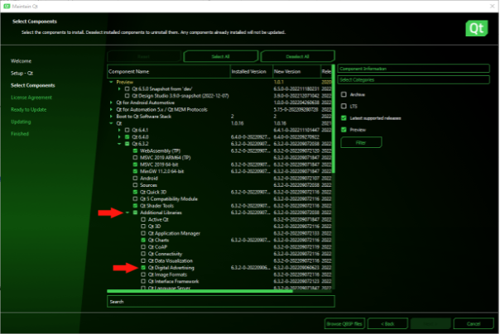Check the Archive category checkbox
500x334 pixels.
coord(344,94)
